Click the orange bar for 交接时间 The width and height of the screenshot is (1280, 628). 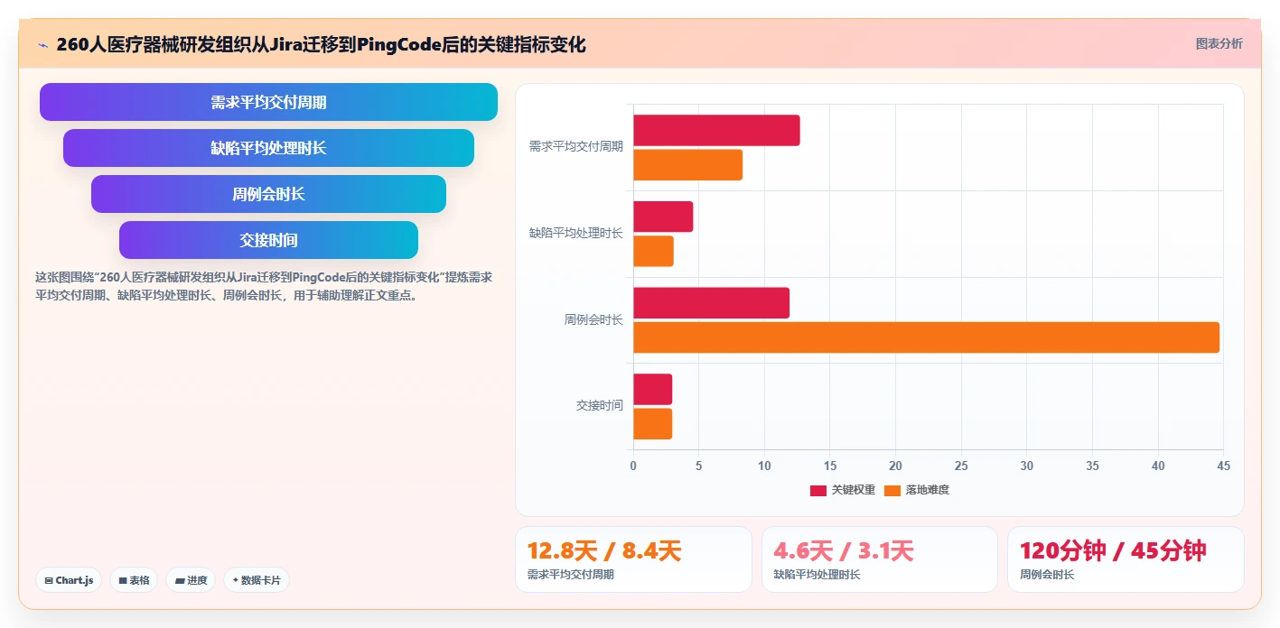(652, 424)
